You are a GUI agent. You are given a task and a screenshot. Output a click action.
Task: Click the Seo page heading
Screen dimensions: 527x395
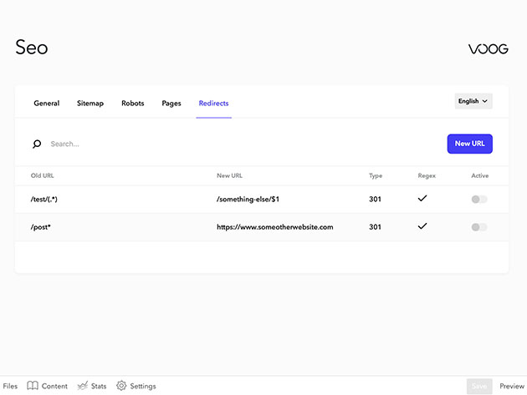click(x=32, y=47)
